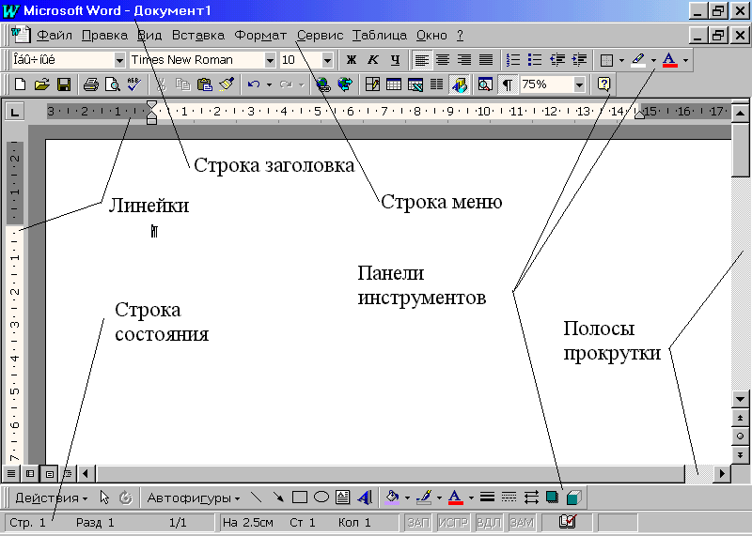The width and height of the screenshot is (752, 536).
Task: Pick the Format Painter brush
Action: [x=227, y=84]
